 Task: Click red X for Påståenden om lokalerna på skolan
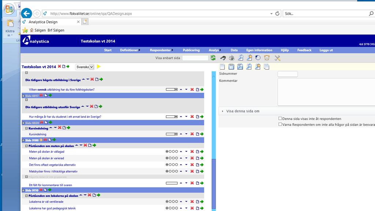point(89,195)
